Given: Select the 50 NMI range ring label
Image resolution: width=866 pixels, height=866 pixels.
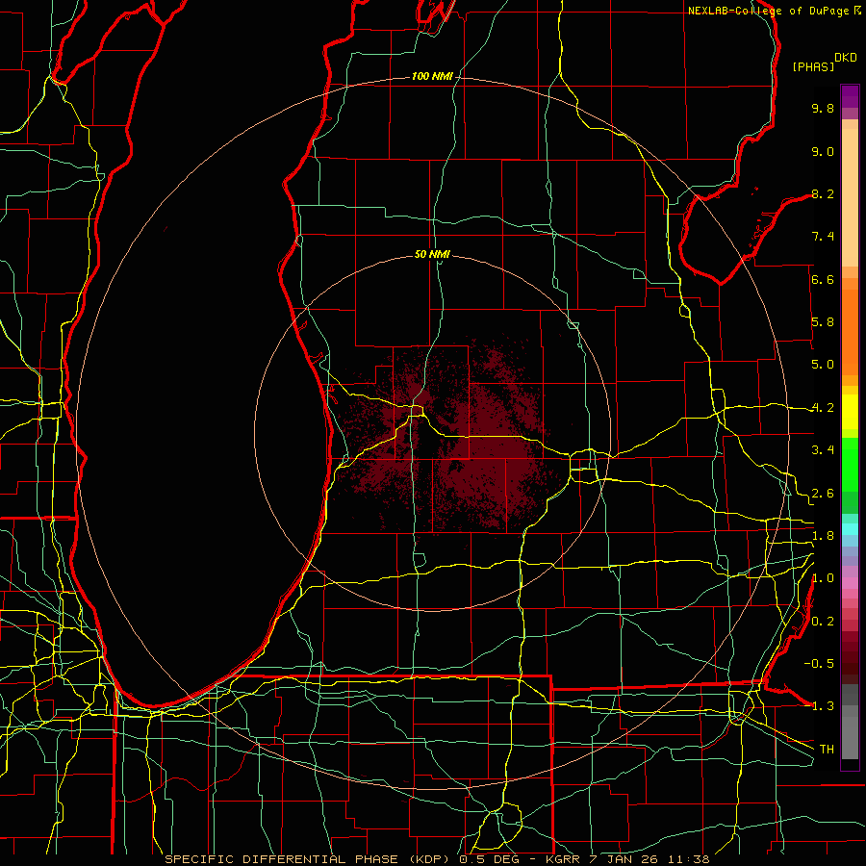Looking at the screenshot, I should tap(432, 254).
